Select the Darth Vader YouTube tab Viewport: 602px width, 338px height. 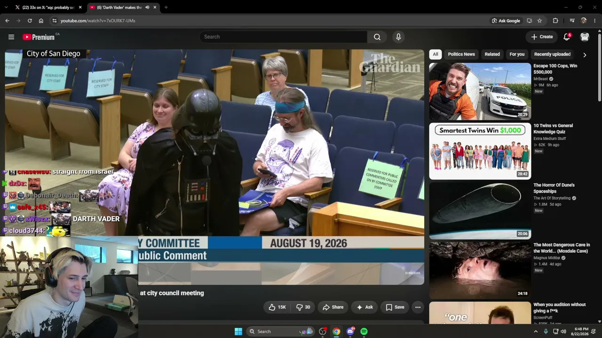[123, 7]
